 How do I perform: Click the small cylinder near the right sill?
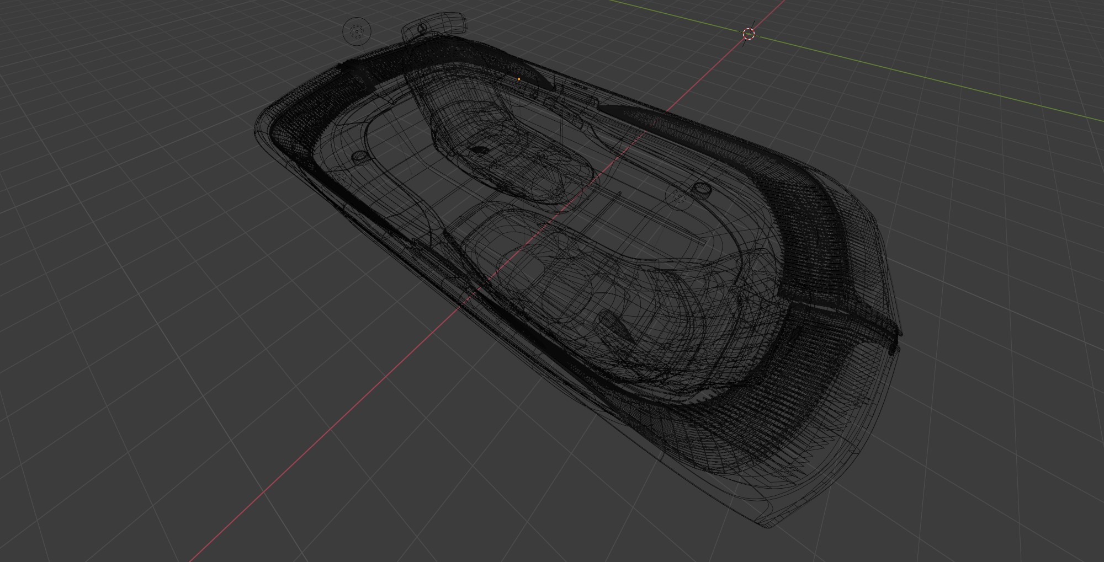pos(700,189)
